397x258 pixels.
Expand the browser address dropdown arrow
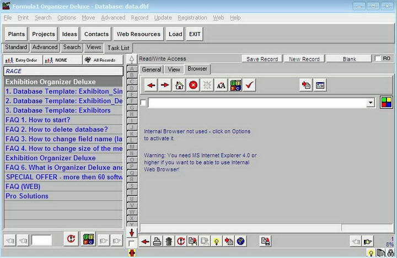point(371,103)
